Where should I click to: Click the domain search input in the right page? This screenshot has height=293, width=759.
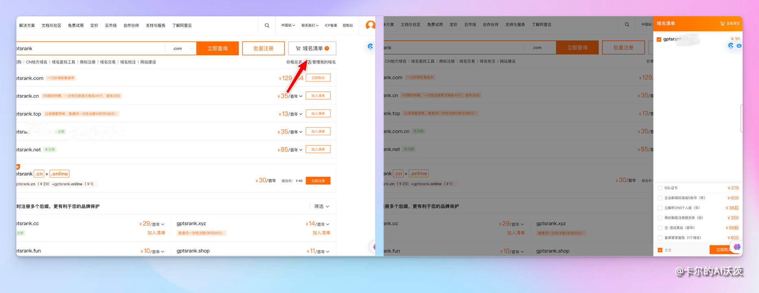[454, 47]
